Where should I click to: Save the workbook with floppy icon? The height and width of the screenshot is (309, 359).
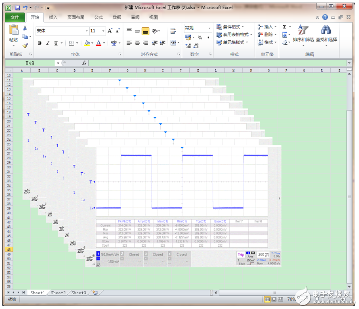(18, 8)
